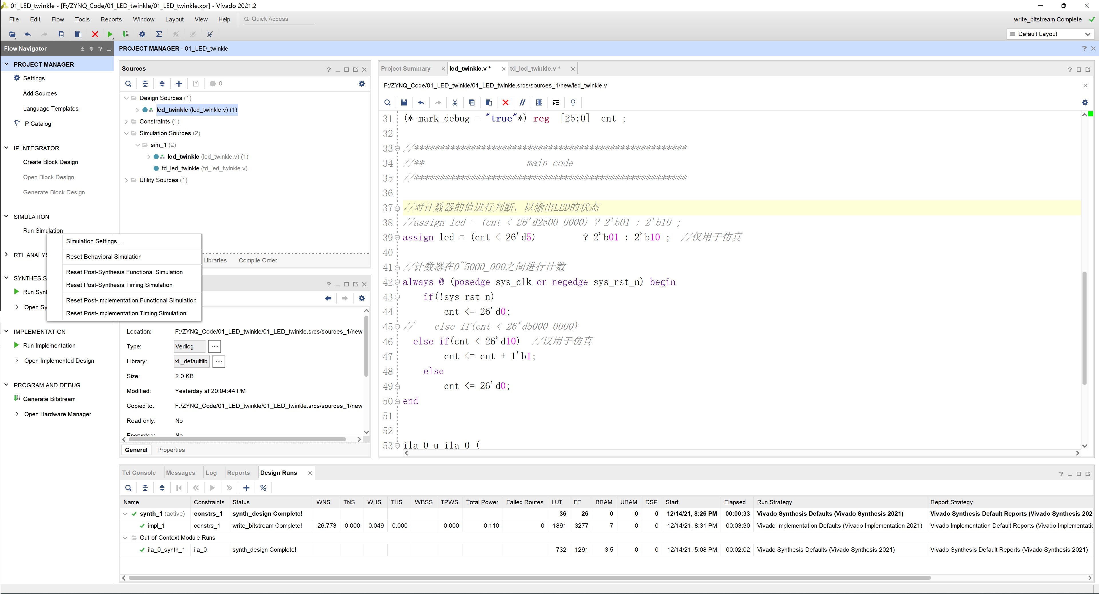
Task: Click the editor Cut scissors icon
Action: (x=455, y=102)
